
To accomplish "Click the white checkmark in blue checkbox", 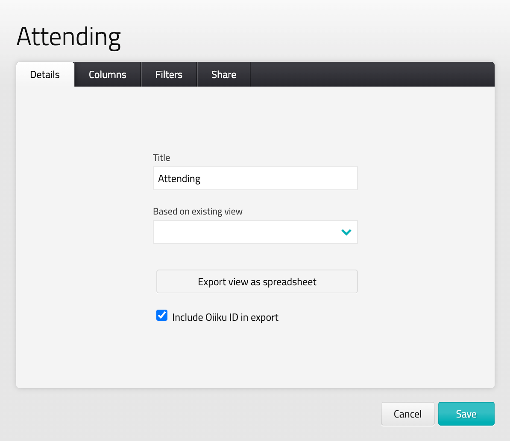I will 162,315.
